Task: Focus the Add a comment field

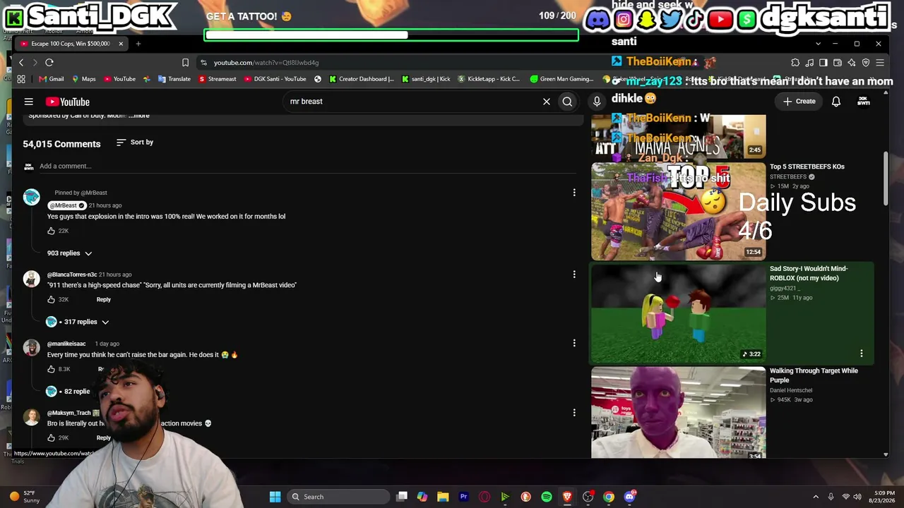Action: 307,167
